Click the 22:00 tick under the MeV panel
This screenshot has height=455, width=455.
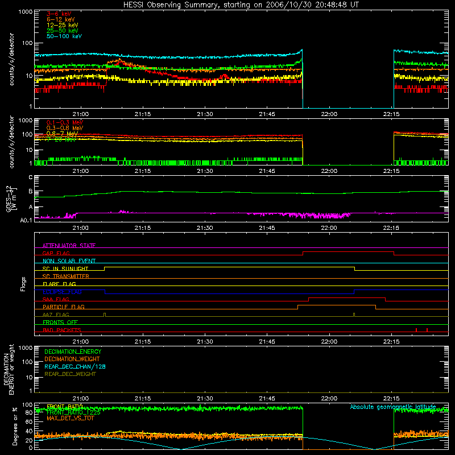pyautogui.click(x=329, y=171)
